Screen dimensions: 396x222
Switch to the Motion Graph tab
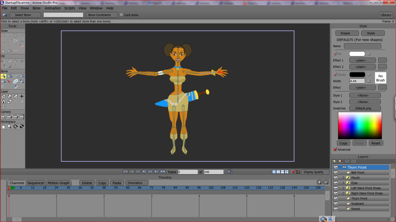tap(58, 183)
